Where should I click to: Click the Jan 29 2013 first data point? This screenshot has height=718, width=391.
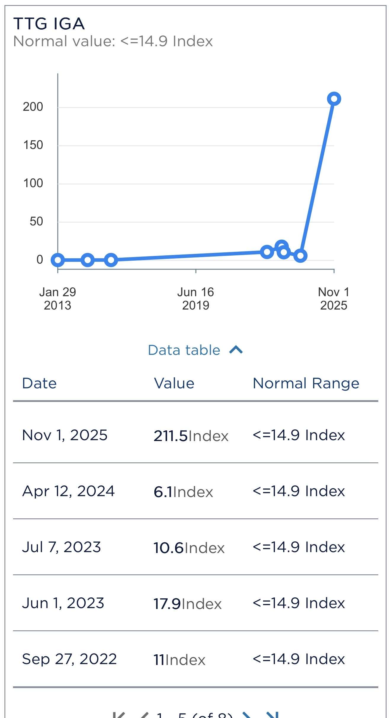[x=58, y=260]
